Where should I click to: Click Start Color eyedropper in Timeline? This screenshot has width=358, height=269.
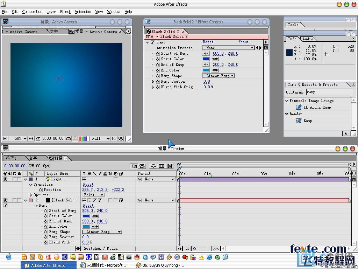click(x=95, y=216)
